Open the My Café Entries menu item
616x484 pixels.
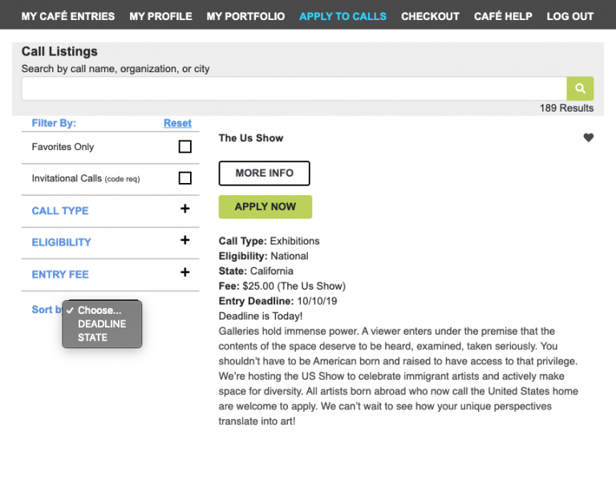[x=68, y=16]
